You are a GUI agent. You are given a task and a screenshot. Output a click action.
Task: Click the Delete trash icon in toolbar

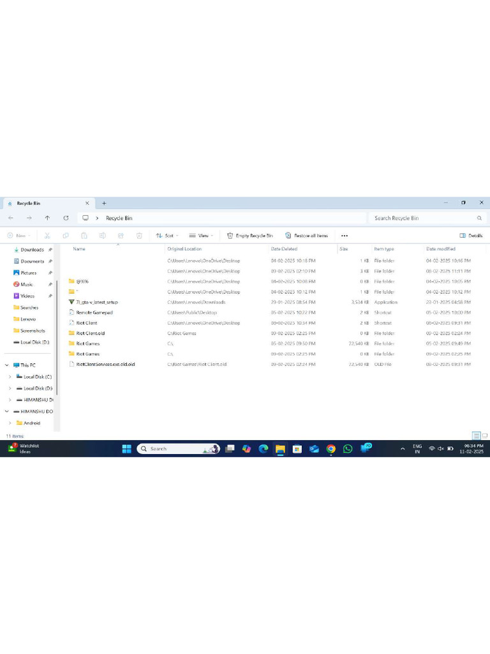click(x=139, y=236)
